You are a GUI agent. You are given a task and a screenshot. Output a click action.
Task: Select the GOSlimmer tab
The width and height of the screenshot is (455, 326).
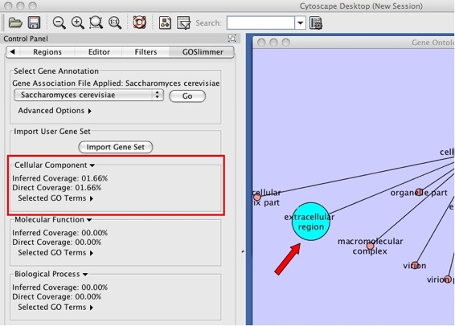(203, 52)
